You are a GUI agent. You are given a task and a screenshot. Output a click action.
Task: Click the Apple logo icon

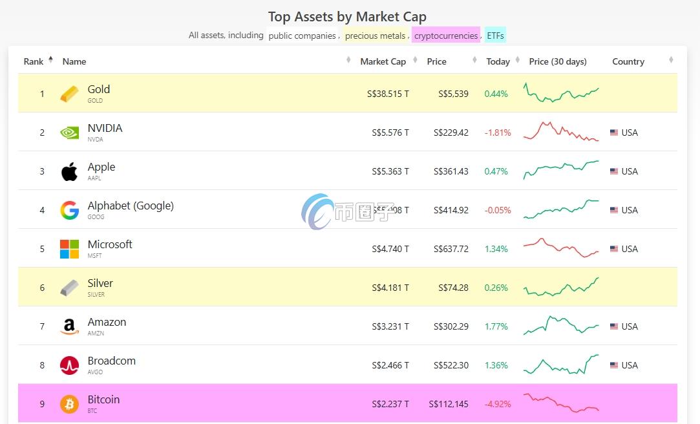69,171
